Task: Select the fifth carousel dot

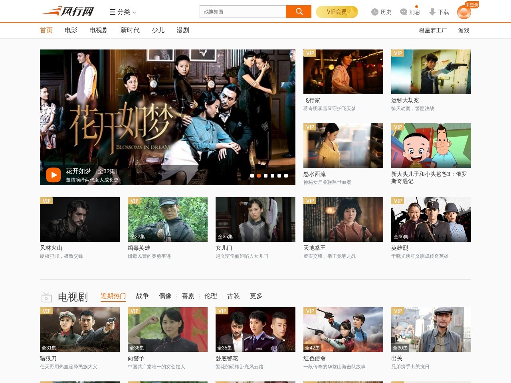Action: click(x=279, y=176)
